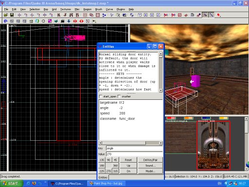
Task: Switch to Paint Shop Pro taskbar item
Action: 106,184
